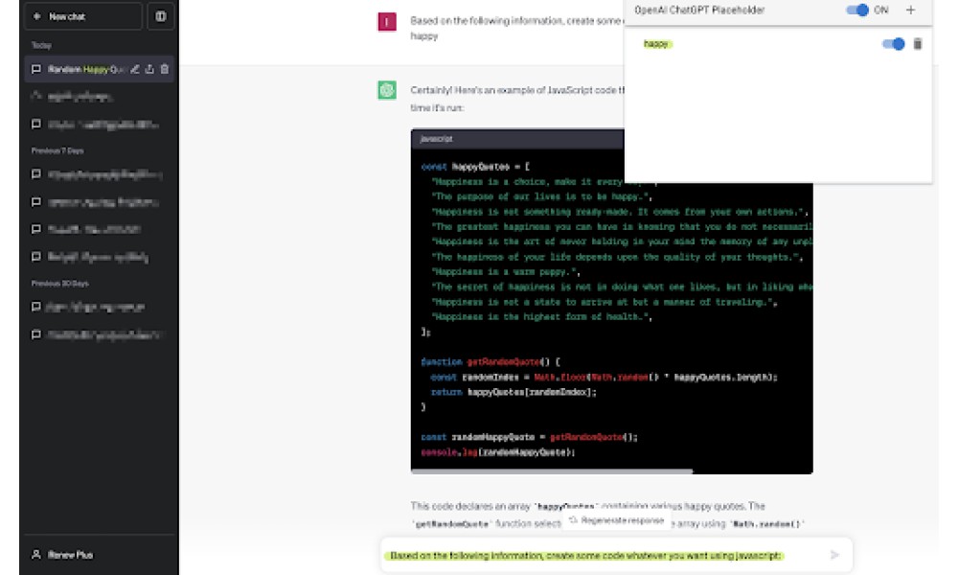
Task: Select the 'happy' placeholder entry
Action: 656,44
